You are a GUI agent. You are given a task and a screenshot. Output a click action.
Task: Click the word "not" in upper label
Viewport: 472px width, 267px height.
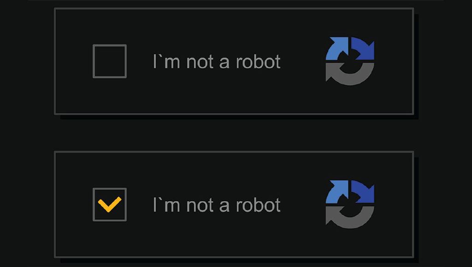200,62
